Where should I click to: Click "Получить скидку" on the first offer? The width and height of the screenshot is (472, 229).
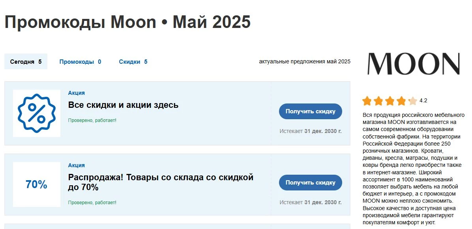coord(311,111)
